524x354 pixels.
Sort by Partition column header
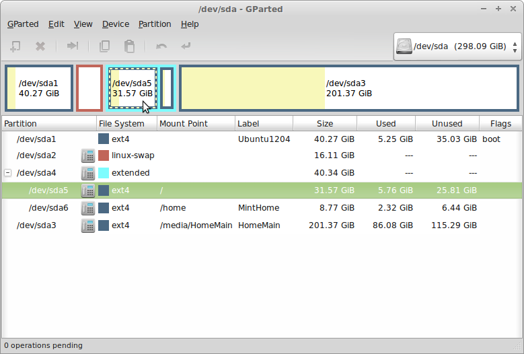click(49, 124)
